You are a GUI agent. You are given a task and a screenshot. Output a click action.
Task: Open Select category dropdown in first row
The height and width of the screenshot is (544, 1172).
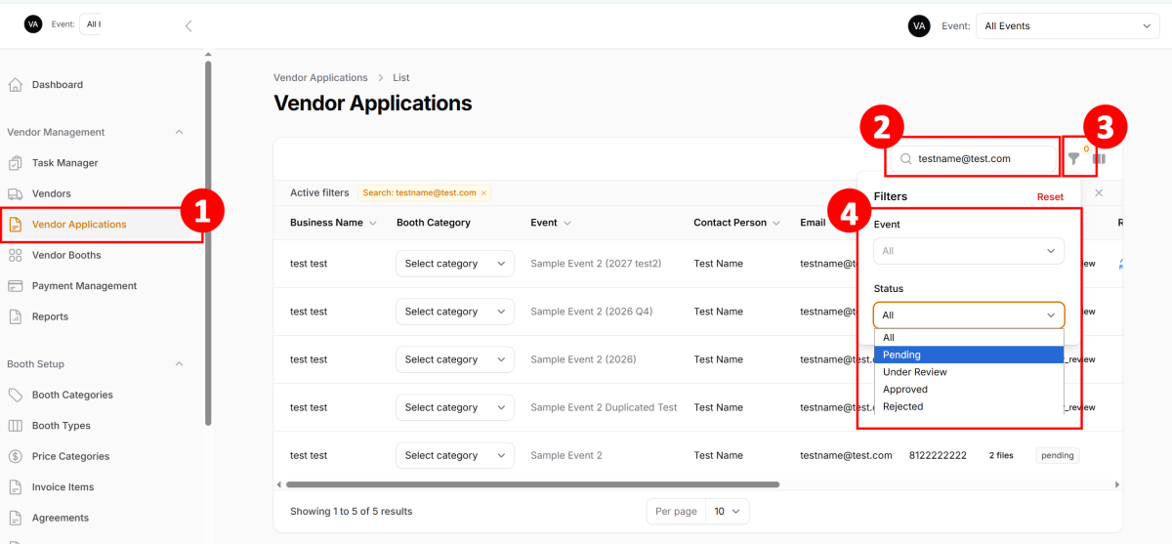pyautogui.click(x=454, y=264)
